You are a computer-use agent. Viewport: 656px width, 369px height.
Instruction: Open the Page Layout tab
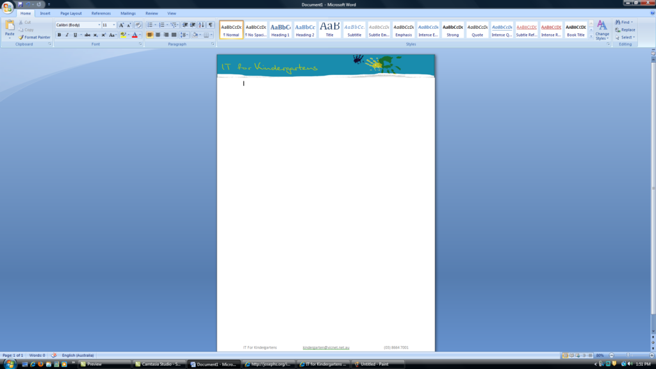[70, 13]
